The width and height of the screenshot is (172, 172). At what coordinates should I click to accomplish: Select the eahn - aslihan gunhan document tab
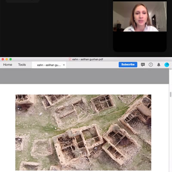pyautogui.click(x=49, y=65)
